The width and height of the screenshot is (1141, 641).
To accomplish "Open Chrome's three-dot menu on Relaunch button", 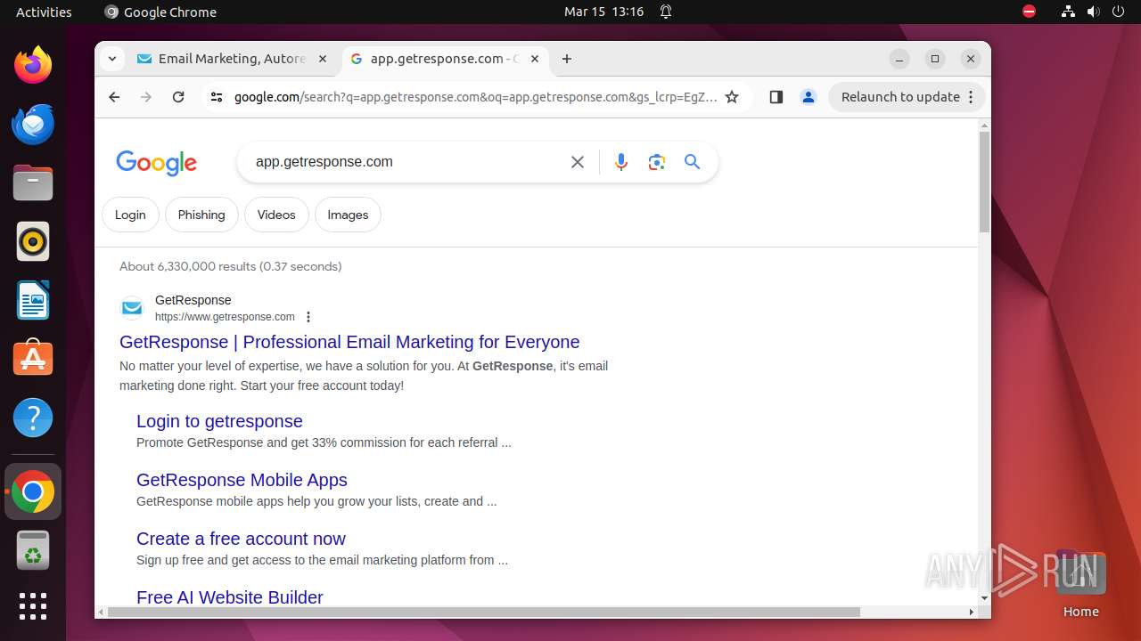I will 971,97.
